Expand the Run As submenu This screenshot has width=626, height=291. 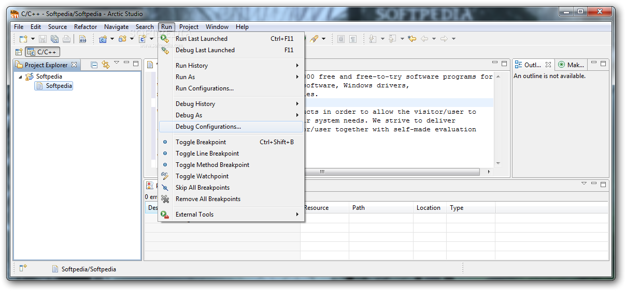tap(231, 77)
